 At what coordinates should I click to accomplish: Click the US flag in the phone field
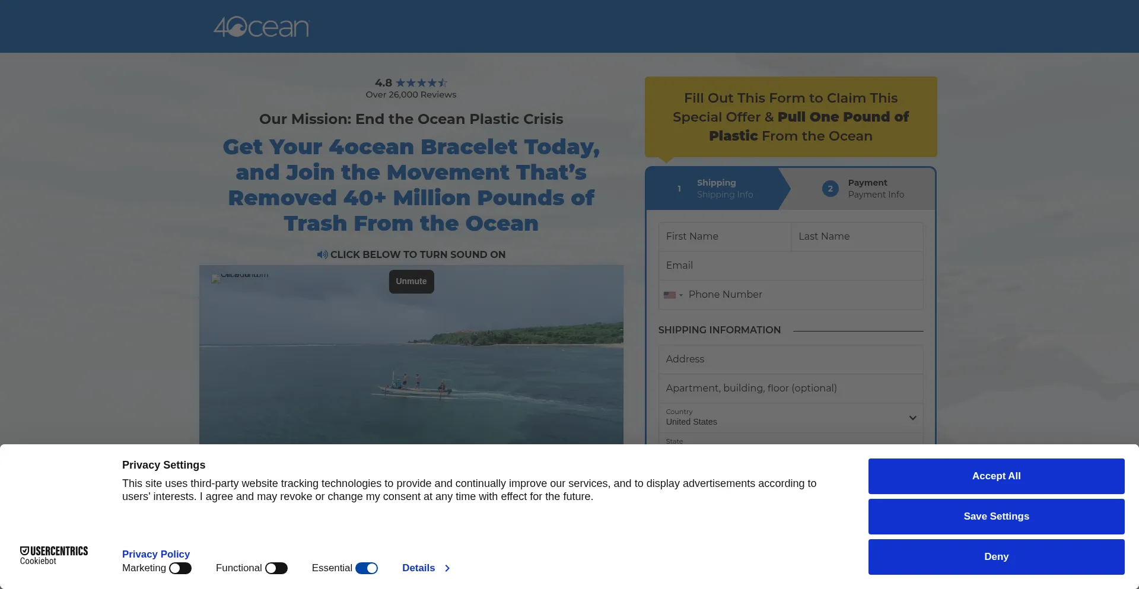tap(670, 295)
